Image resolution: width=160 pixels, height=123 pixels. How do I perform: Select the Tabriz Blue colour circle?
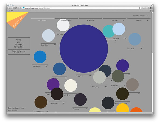click(40, 57)
